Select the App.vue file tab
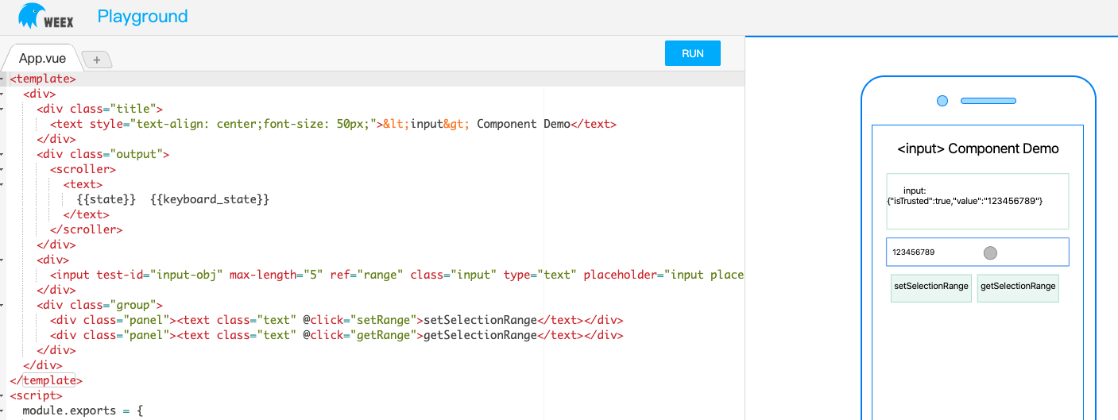1118x420 pixels. [x=42, y=58]
